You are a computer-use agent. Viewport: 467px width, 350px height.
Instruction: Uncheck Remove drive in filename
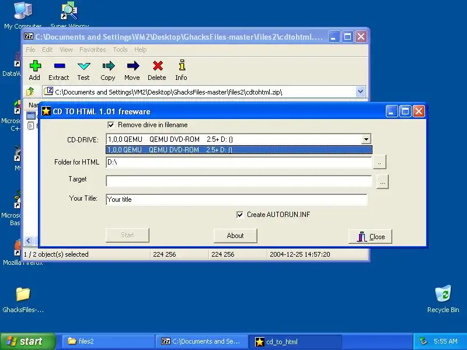(111, 125)
